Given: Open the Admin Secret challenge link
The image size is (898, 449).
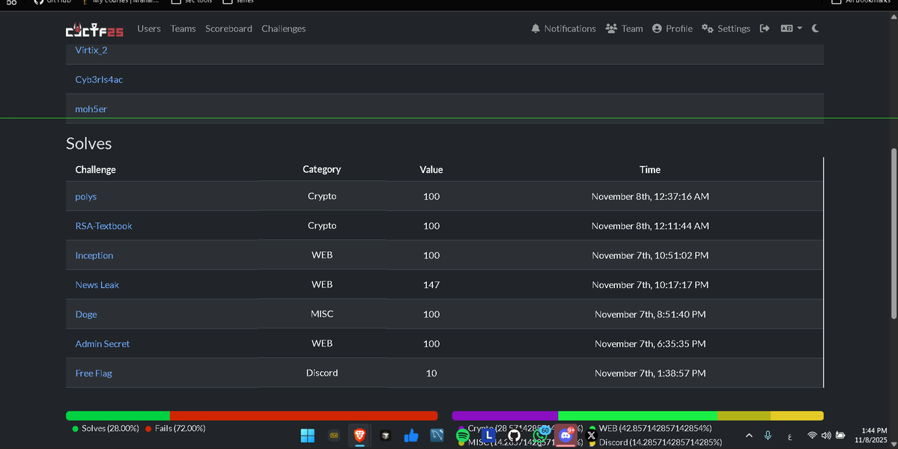Looking at the screenshot, I should point(103,343).
